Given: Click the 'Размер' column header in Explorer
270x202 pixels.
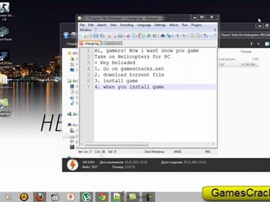Looking at the screenshot, I should [x=246, y=52].
